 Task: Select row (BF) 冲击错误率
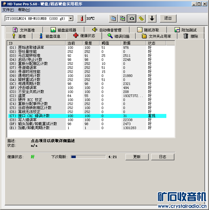click(x=87, y=88)
